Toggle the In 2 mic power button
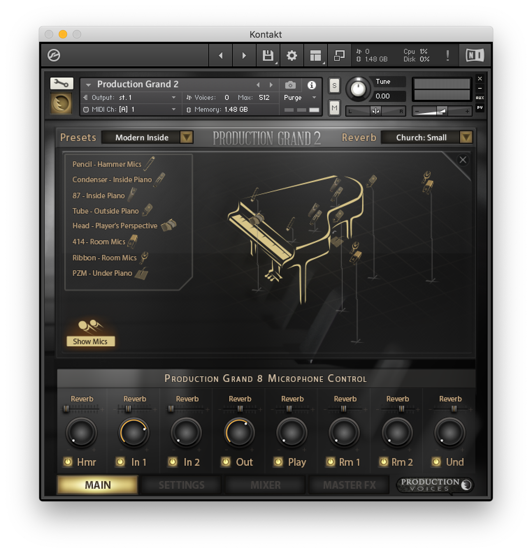The width and height of the screenshot is (532, 553). [173, 462]
